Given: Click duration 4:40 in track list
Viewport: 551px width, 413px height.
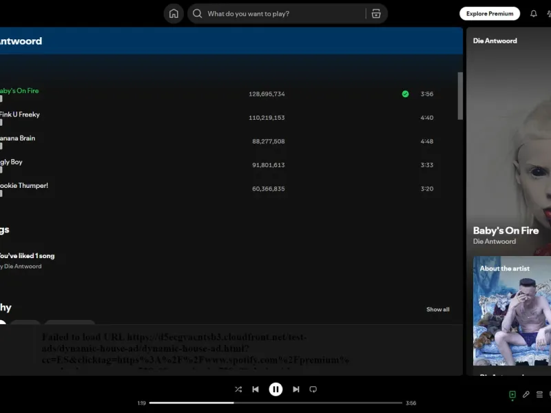Looking at the screenshot, I should point(427,118).
